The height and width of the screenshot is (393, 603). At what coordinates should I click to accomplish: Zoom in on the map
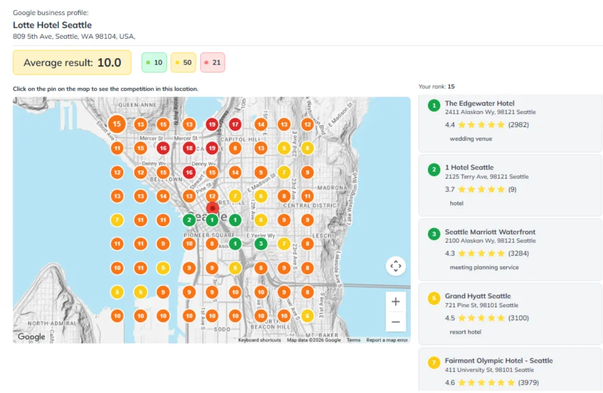click(x=395, y=302)
